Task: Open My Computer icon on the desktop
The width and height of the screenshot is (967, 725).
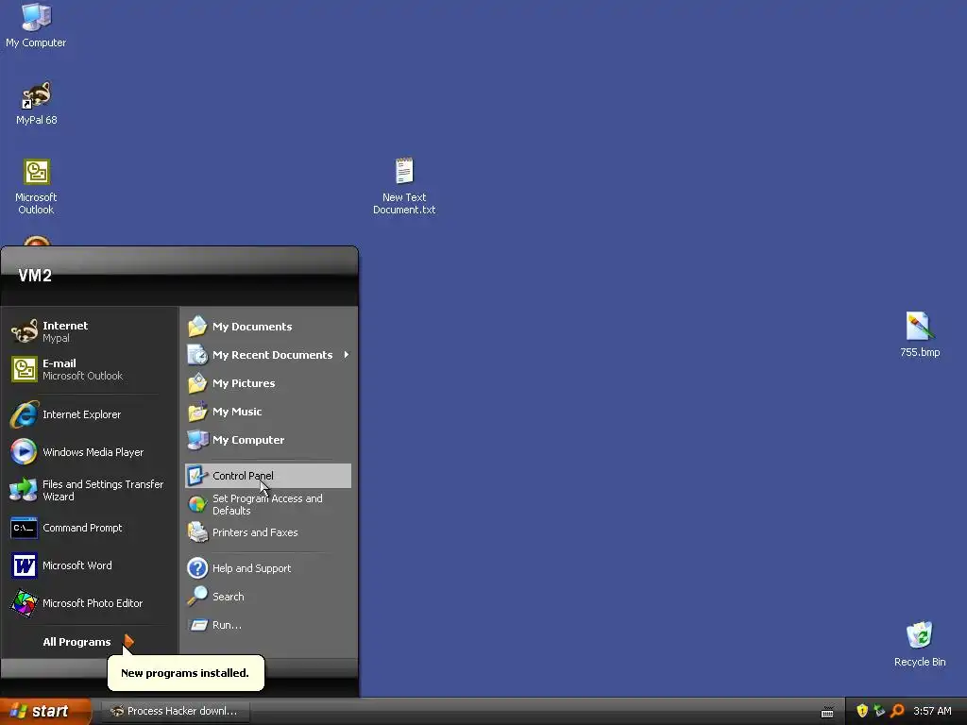Action: (x=36, y=25)
